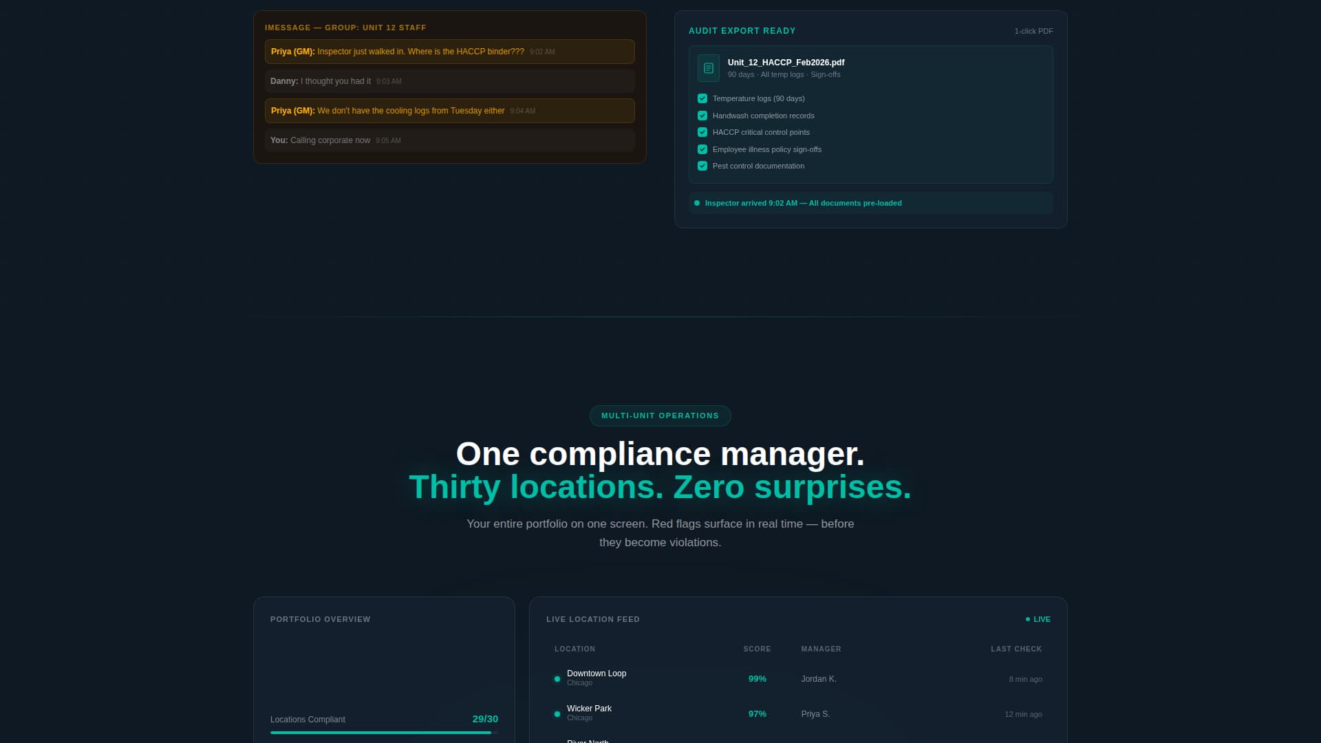1321x743 pixels.
Task: Click the 97% score for Wicker Park
Action: coord(757,714)
